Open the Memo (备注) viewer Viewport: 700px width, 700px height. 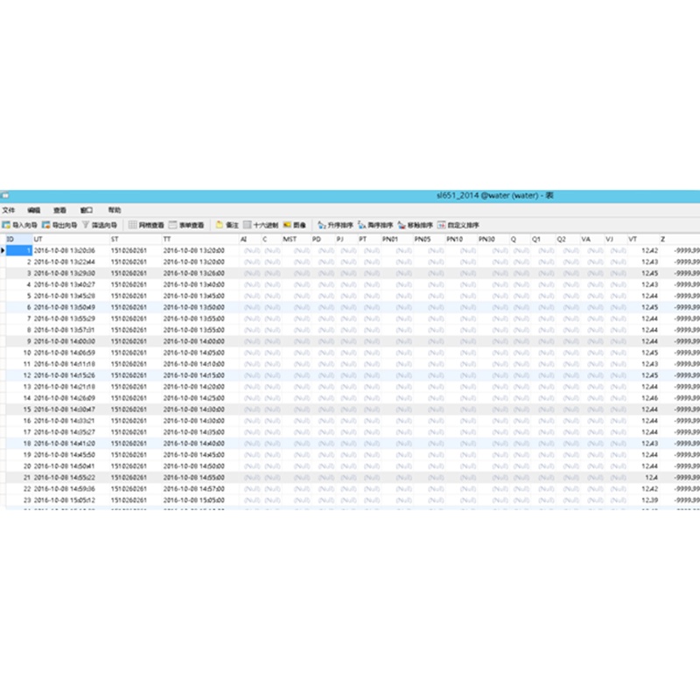(x=227, y=225)
